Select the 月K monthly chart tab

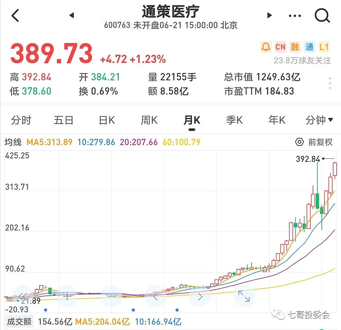(x=192, y=120)
